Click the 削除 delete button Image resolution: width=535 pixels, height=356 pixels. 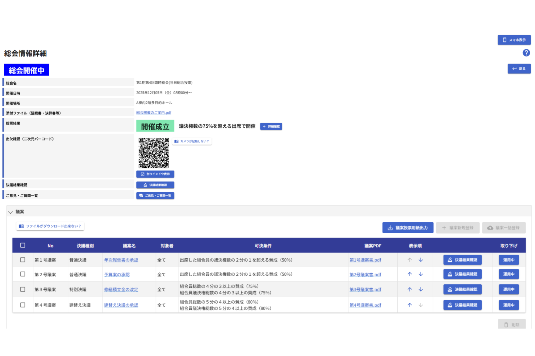511,324
